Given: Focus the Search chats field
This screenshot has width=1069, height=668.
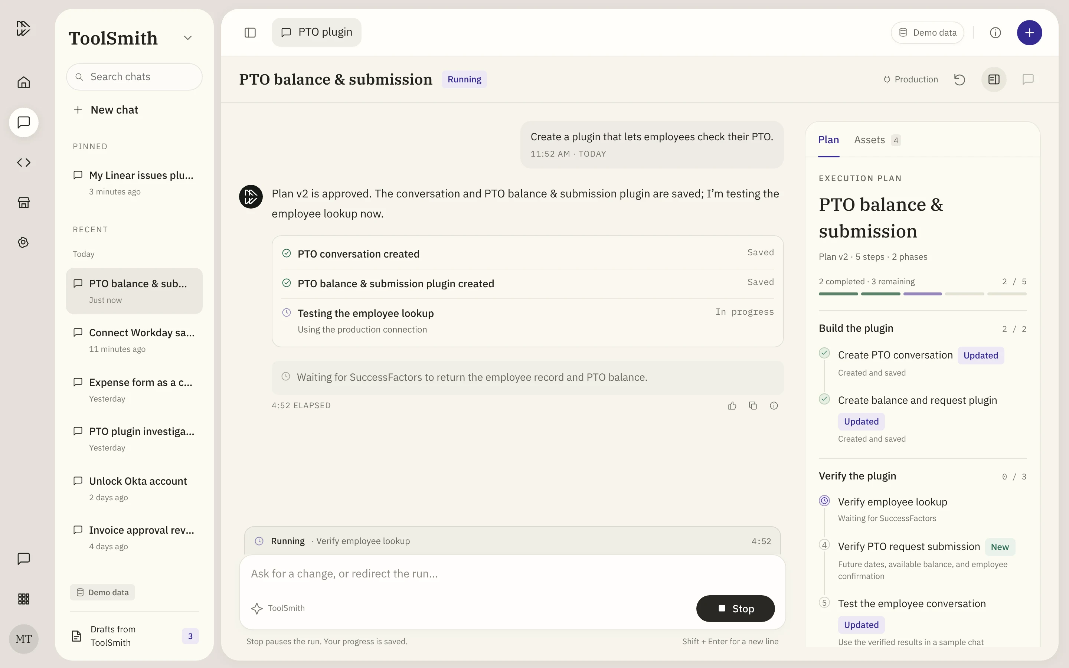Looking at the screenshot, I should (134, 77).
